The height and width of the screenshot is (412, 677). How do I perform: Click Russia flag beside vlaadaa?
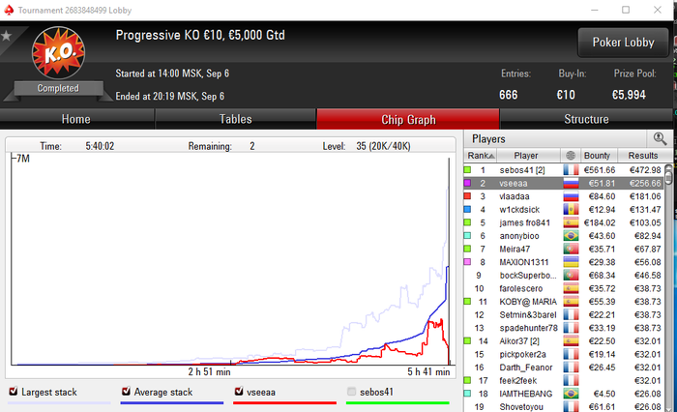pyautogui.click(x=571, y=196)
